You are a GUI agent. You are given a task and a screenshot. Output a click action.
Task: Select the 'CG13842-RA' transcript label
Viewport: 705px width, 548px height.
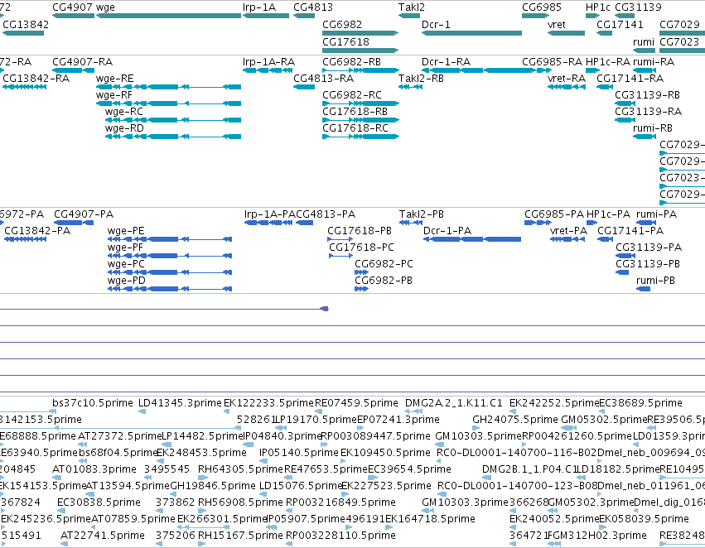(36, 79)
